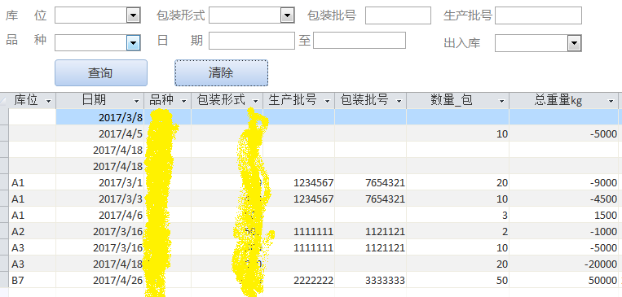Click the total weight cell 50000
The height and width of the screenshot is (297, 622).
pyautogui.click(x=563, y=280)
